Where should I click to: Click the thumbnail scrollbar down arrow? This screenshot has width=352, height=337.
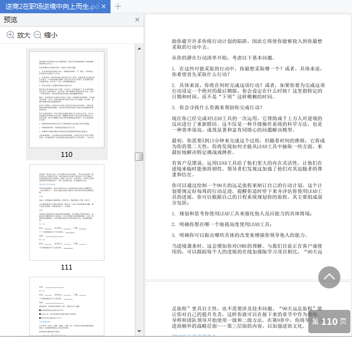coord(139,331)
